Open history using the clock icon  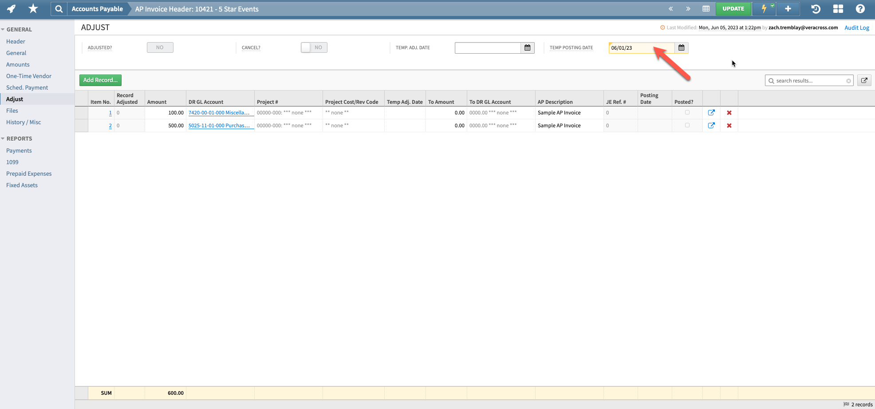tap(815, 8)
